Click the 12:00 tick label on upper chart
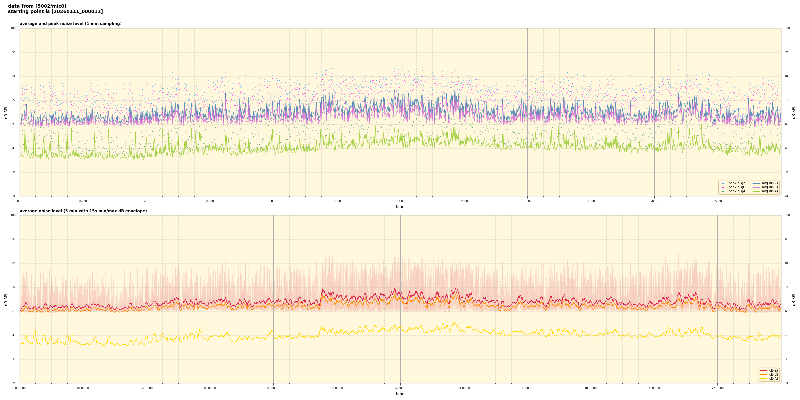 (x=400, y=201)
